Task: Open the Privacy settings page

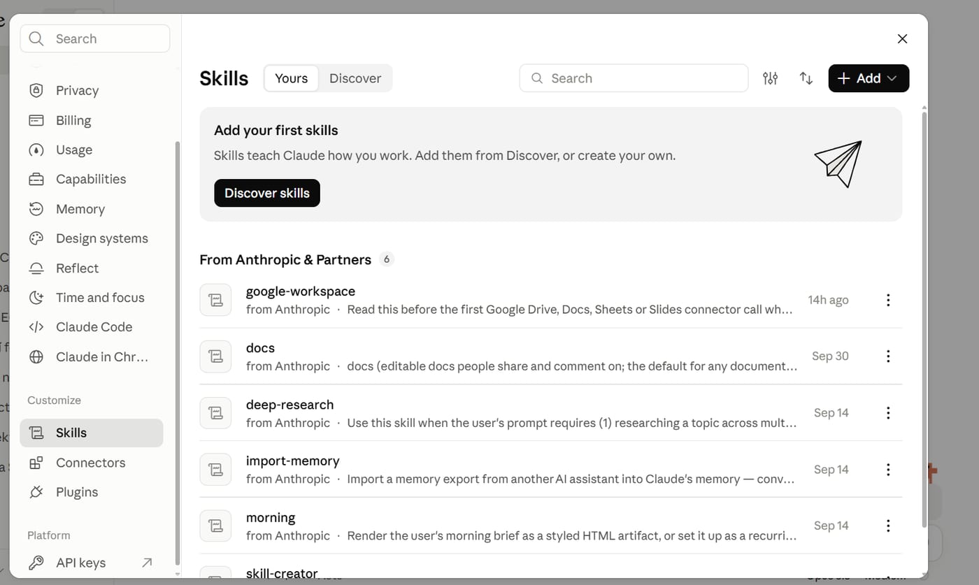Action: (92, 90)
